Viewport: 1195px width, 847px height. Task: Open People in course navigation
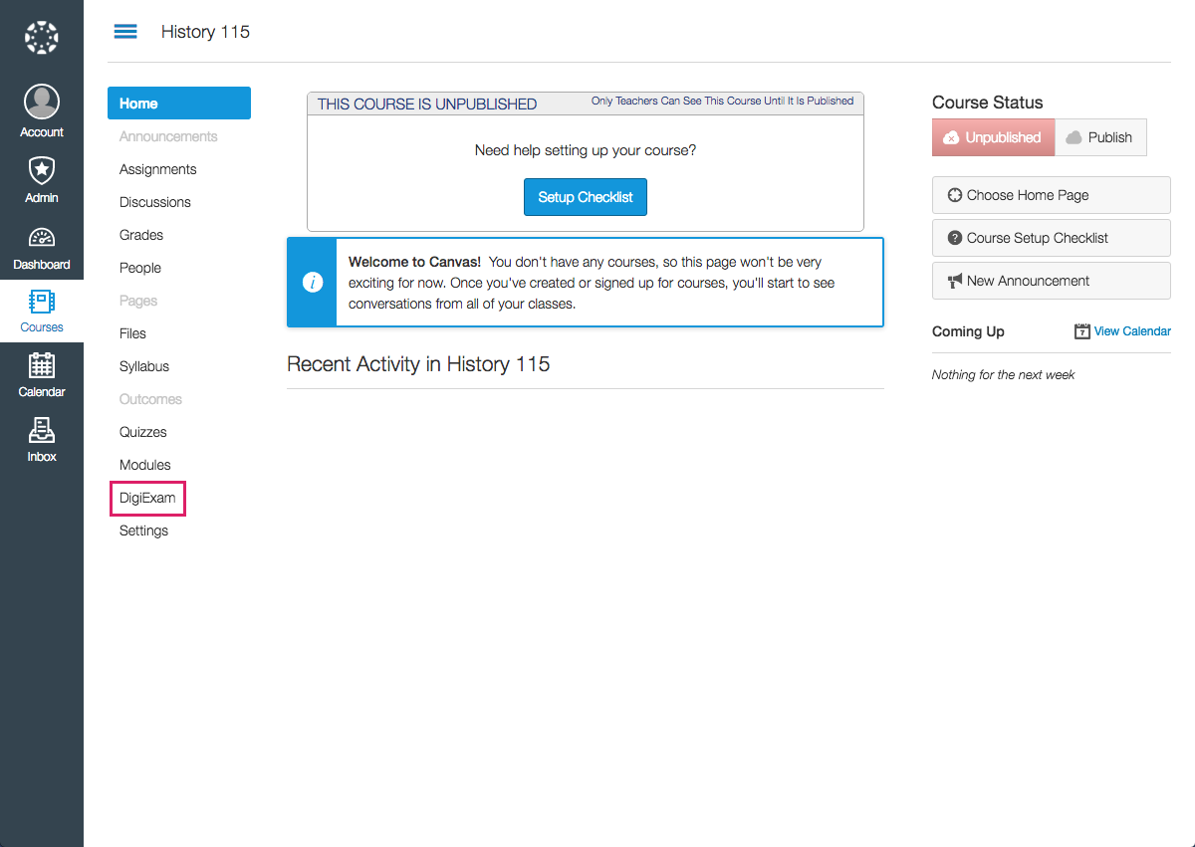coord(140,268)
